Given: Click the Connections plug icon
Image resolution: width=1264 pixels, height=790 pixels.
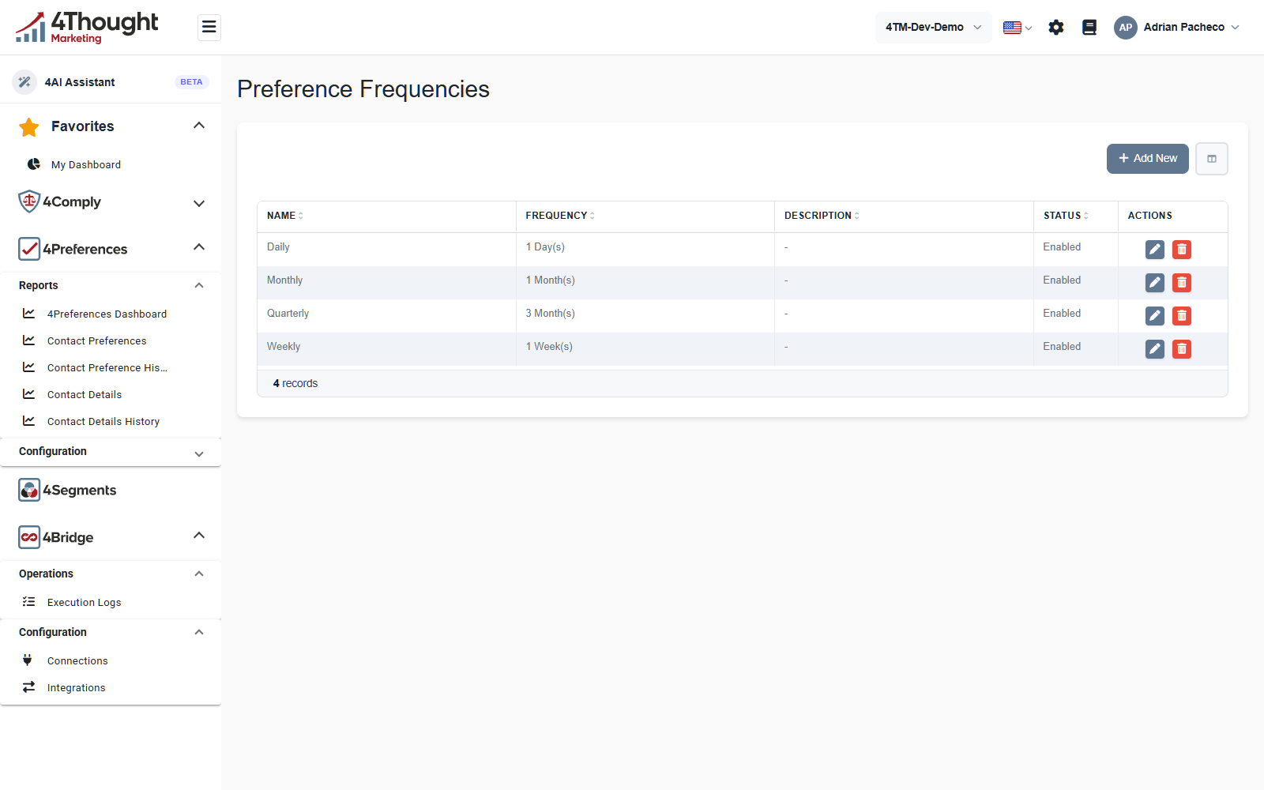Looking at the screenshot, I should [28, 660].
